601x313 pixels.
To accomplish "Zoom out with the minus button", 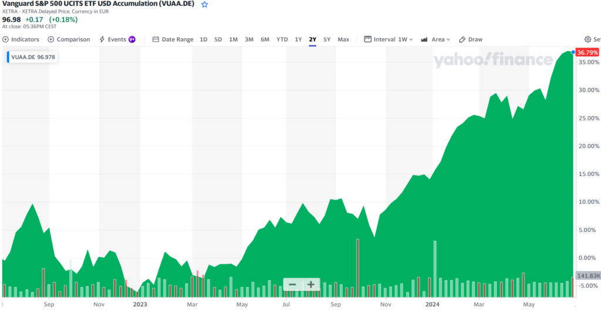I will [x=292, y=285].
